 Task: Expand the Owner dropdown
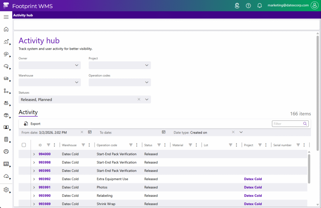point(77,65)
